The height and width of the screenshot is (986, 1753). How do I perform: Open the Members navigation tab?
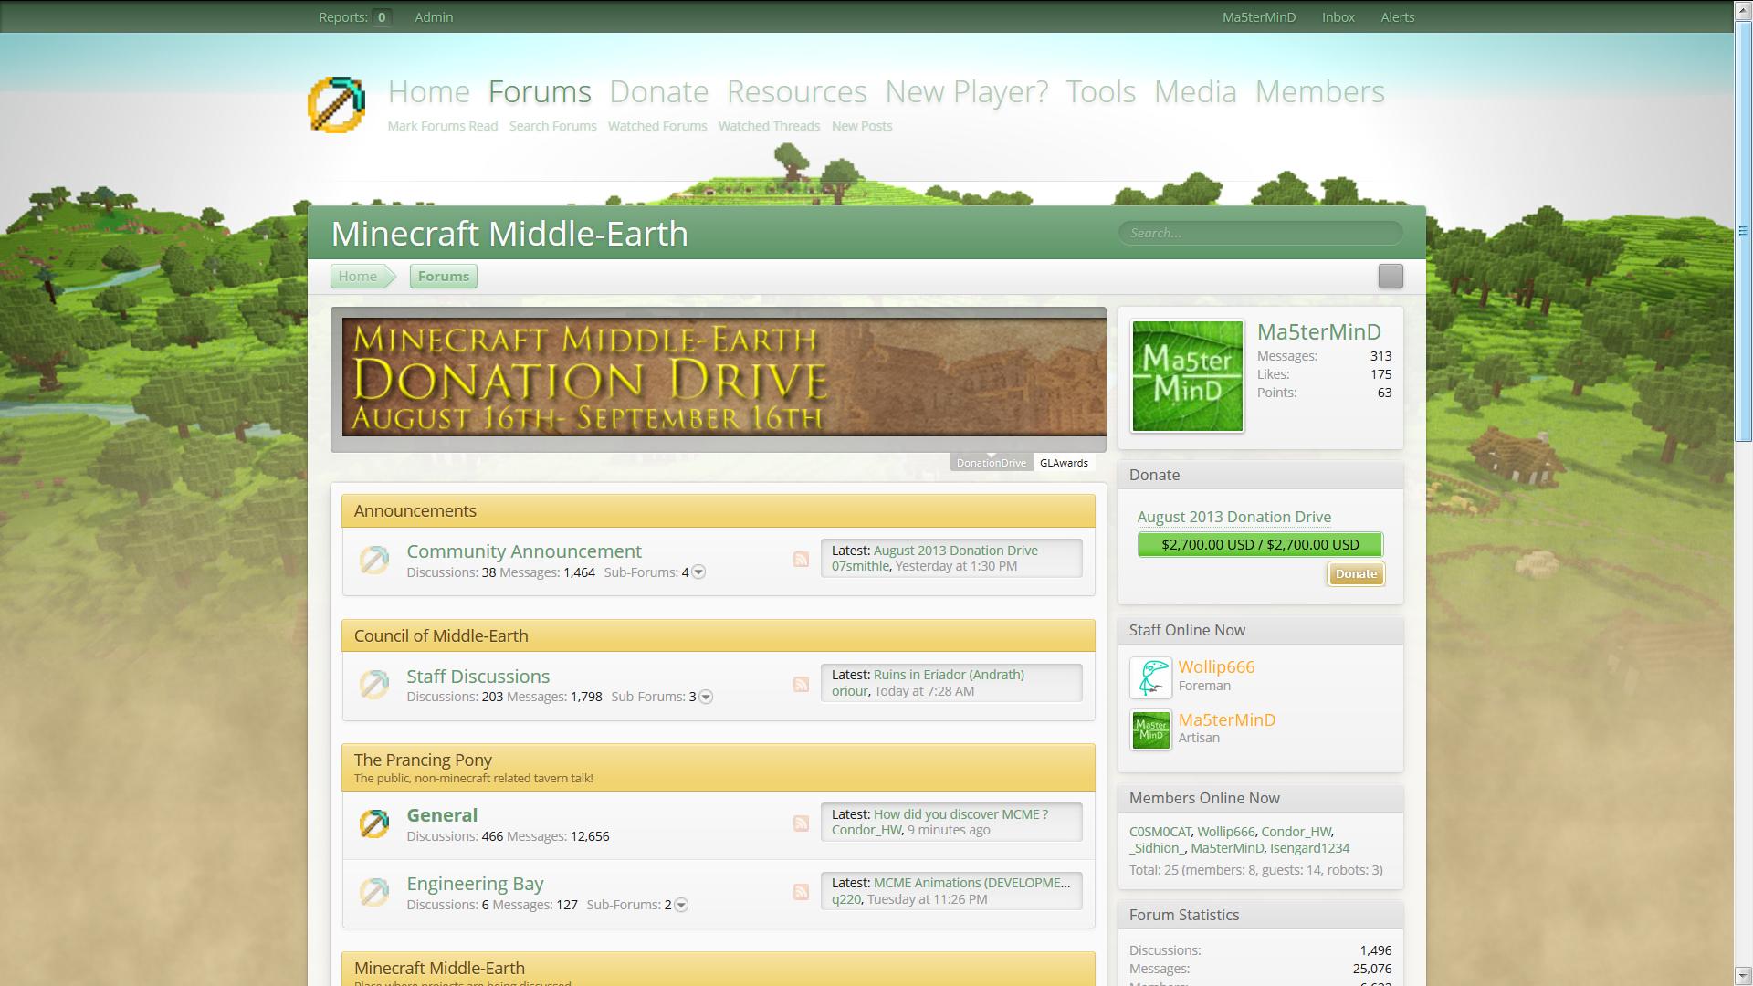[x=1319, y=91]
